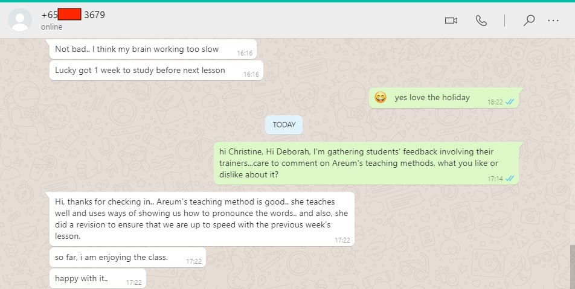This screenshot has width=575, height=289.
Task: Click the 17:22 timestamp on long reply
Action: tap(342, 240)
